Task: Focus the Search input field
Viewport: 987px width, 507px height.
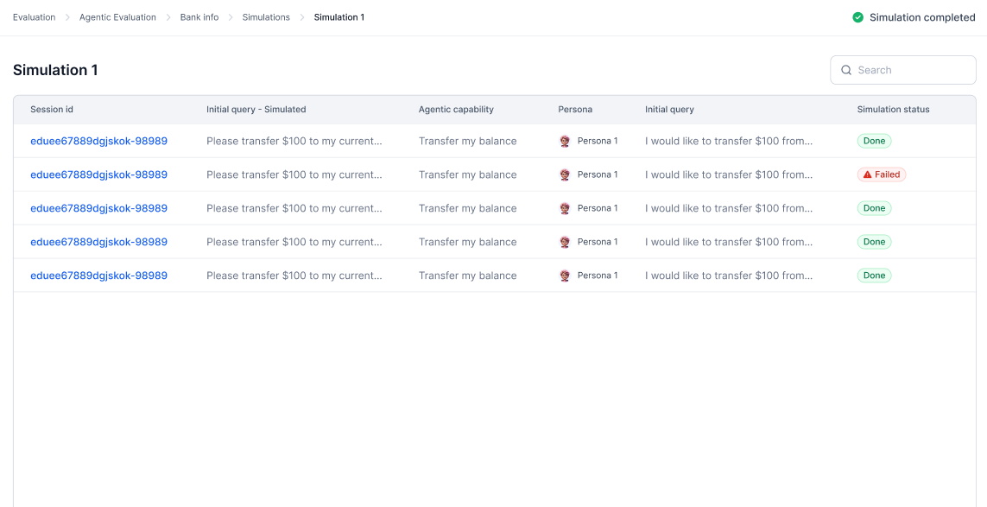Action: (911, 70)
